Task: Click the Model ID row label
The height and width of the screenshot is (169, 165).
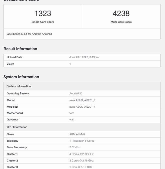Action: pos(12,107)
